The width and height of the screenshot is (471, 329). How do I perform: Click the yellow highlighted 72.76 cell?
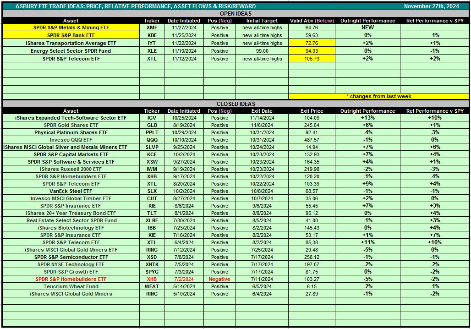(312, 43)
